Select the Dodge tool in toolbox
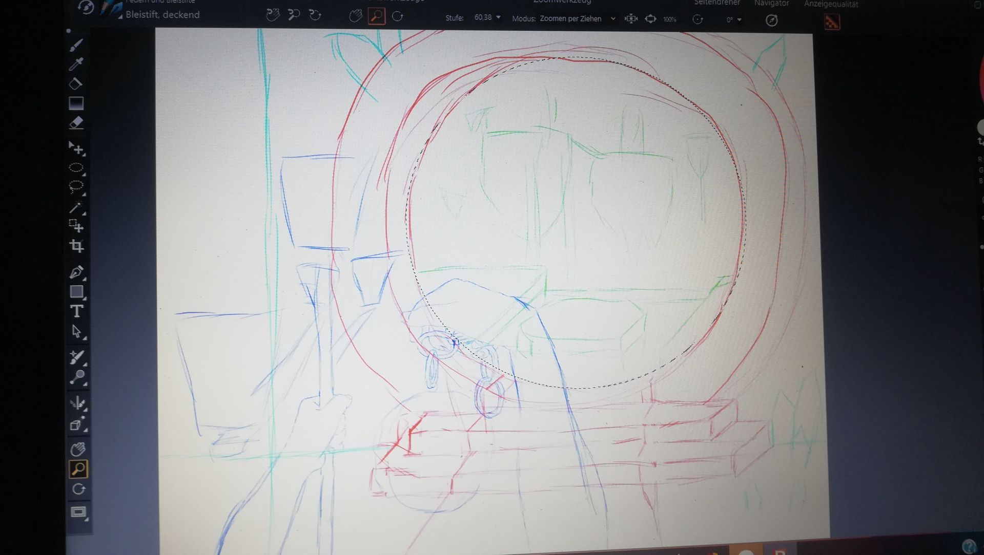984x555 pixels. pyautogui.click(x=77, y=377)
